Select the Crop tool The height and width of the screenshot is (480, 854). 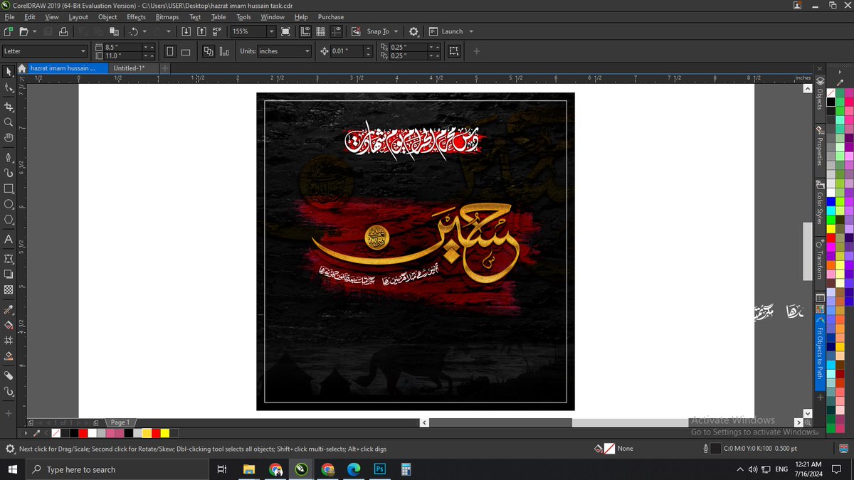(9, 107)
